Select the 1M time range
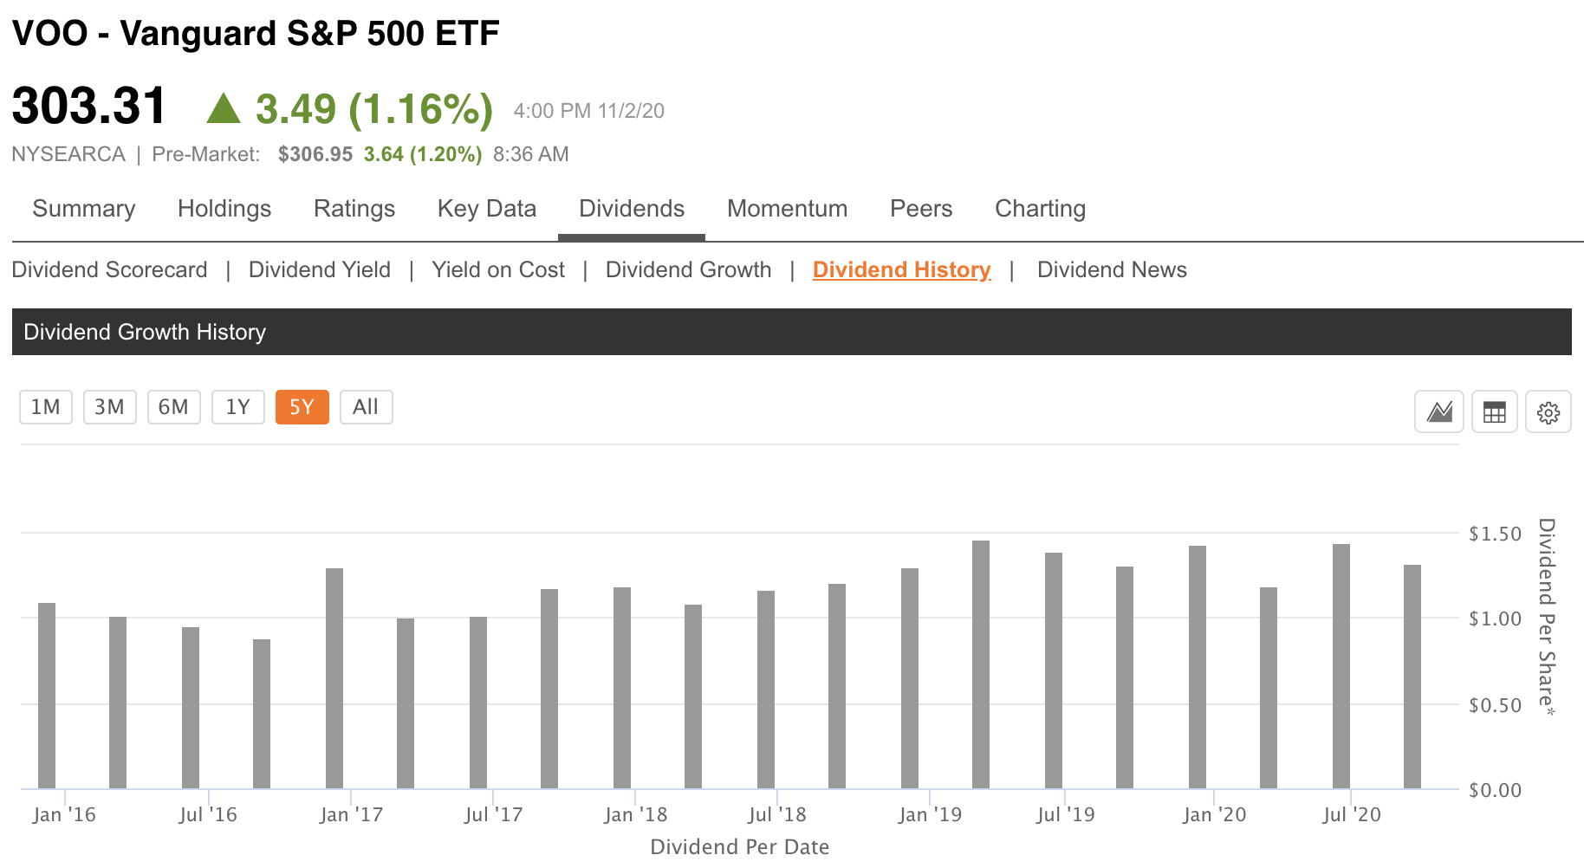 [46, 407]
